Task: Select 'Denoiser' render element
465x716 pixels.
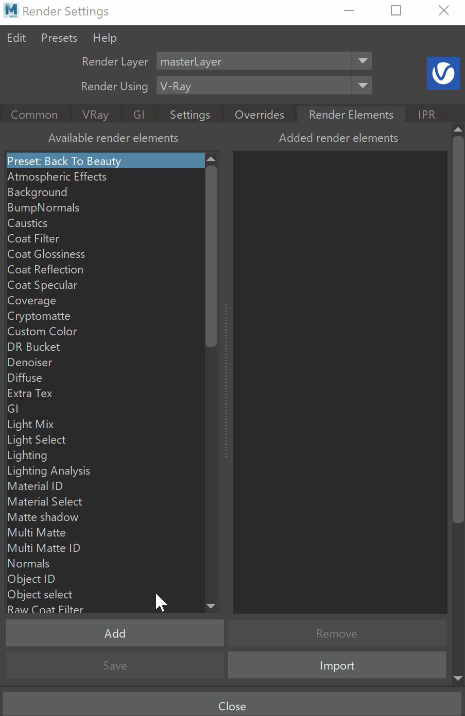Action: [106, 362]
